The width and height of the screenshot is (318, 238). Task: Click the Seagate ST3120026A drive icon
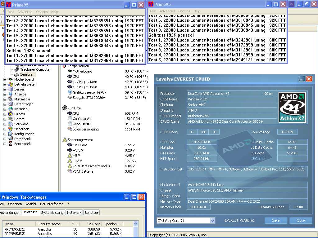point(70,98)
